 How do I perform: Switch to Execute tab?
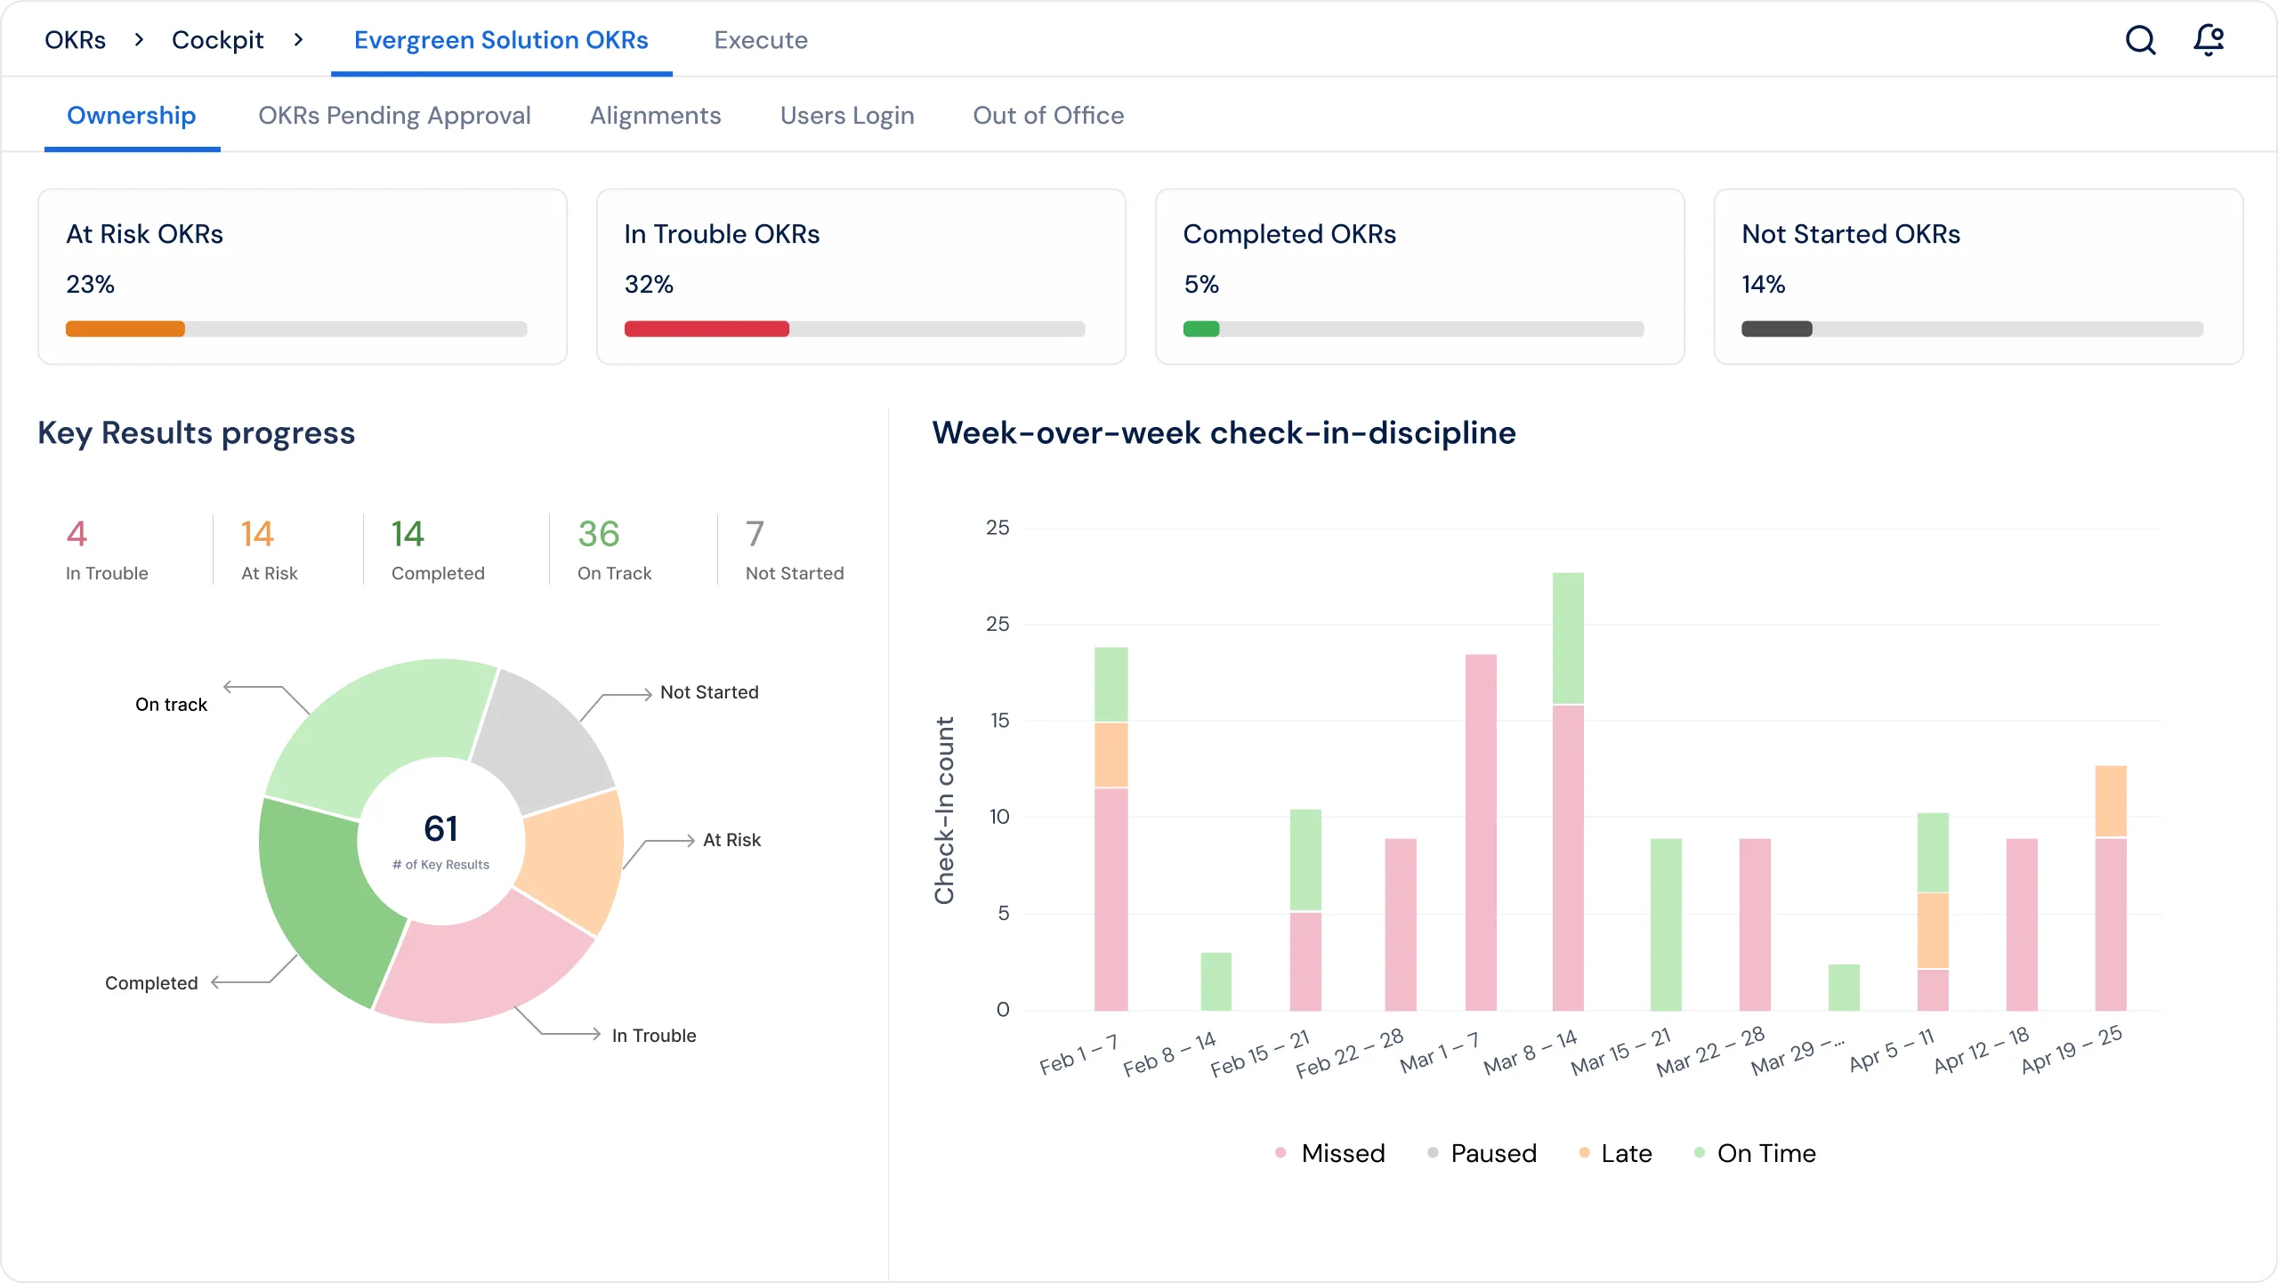[x=761, y=40]
